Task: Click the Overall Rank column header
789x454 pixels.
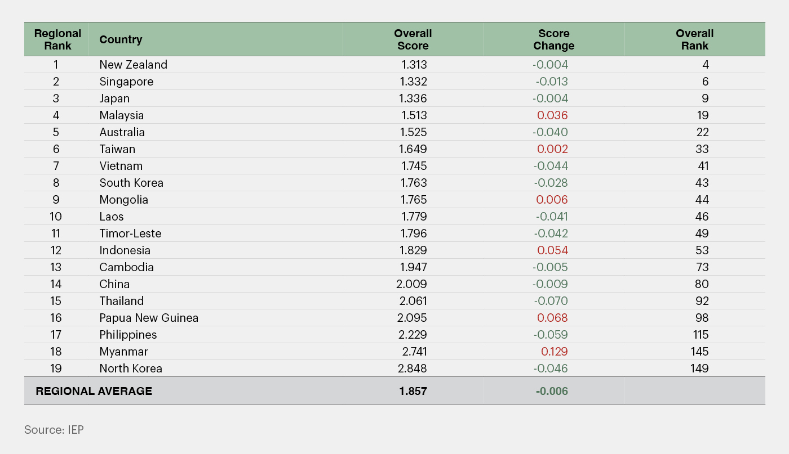Action: pos(694,39)
